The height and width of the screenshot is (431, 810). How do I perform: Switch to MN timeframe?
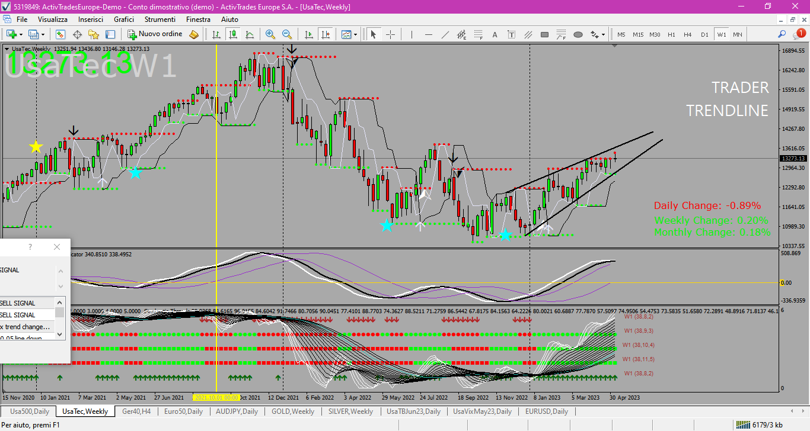738,34
